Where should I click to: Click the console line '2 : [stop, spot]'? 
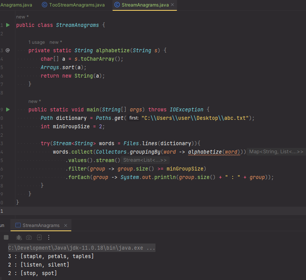click(x=32, y=273)
